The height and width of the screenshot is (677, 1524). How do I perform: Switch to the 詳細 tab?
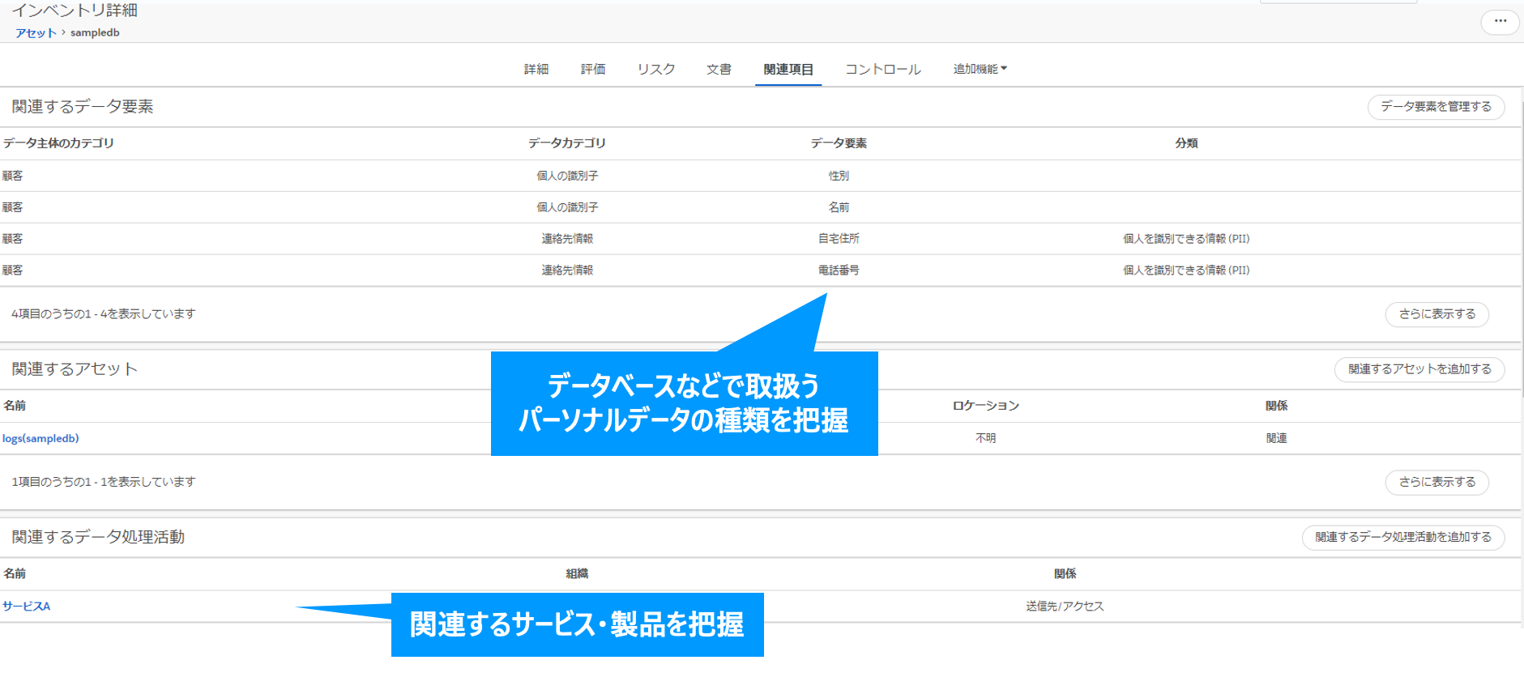536,70
